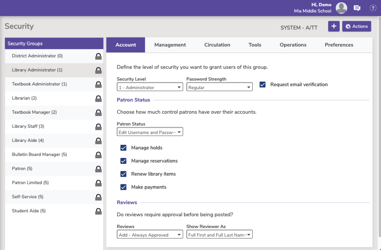Disable the Make payments checkbox
This screenshot has height=250, width=381.
[124, 187]
